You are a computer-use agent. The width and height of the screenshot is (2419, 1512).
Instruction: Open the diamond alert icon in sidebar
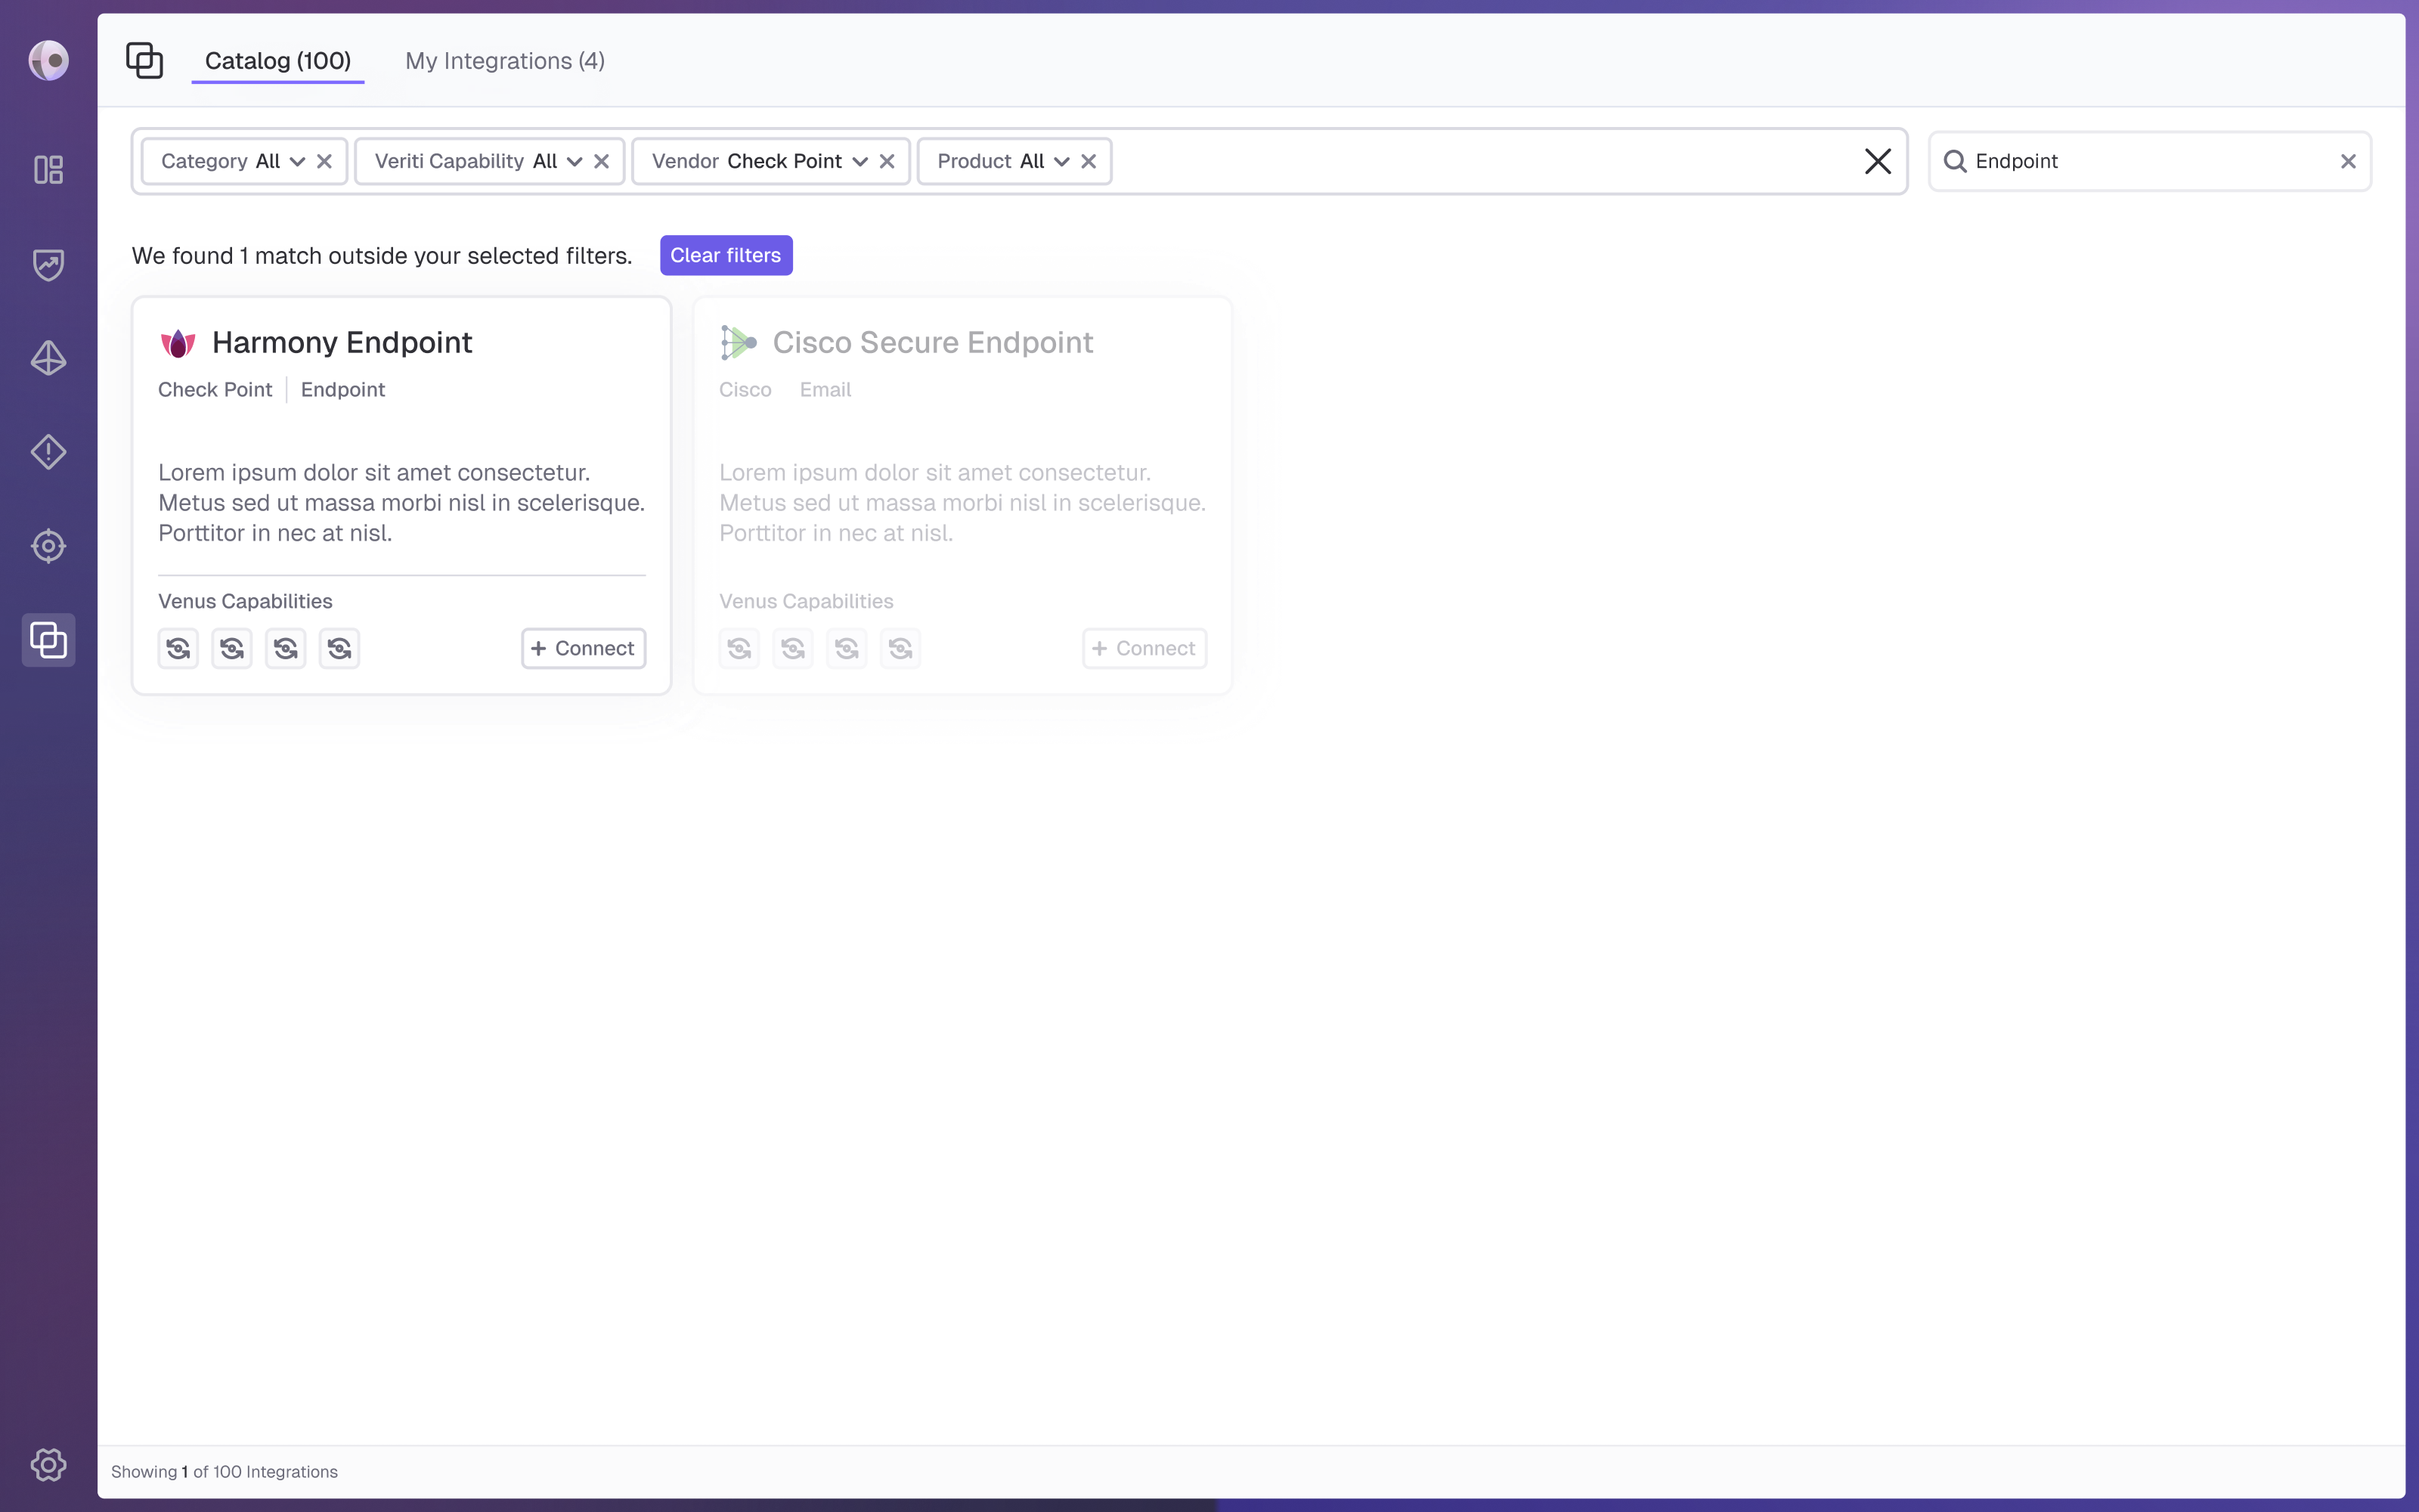[x=48, y=452]
